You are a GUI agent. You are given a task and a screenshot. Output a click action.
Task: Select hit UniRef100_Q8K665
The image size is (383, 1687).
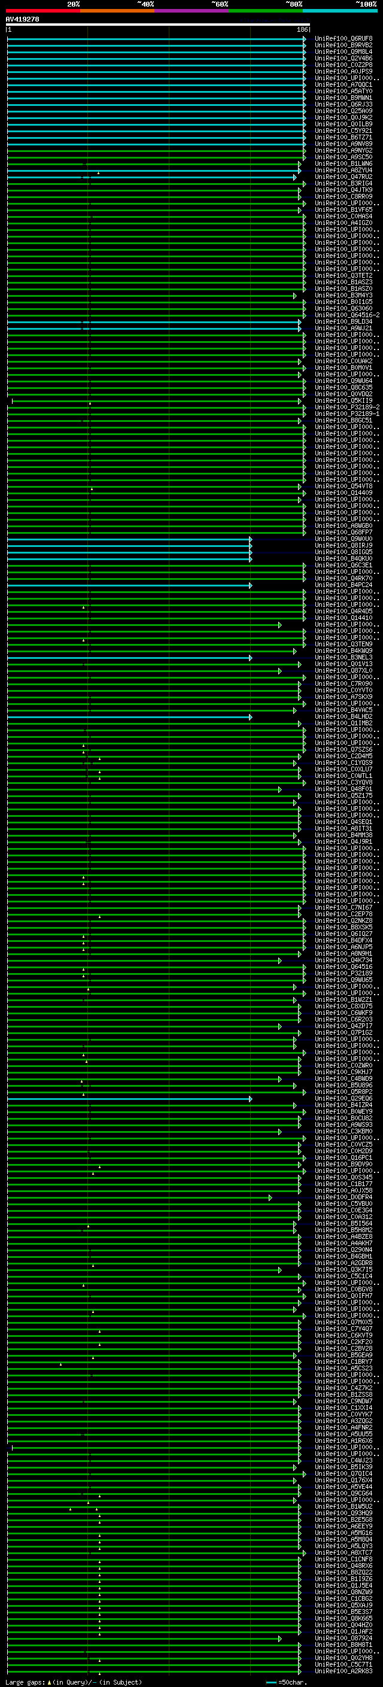point(344,1618)
